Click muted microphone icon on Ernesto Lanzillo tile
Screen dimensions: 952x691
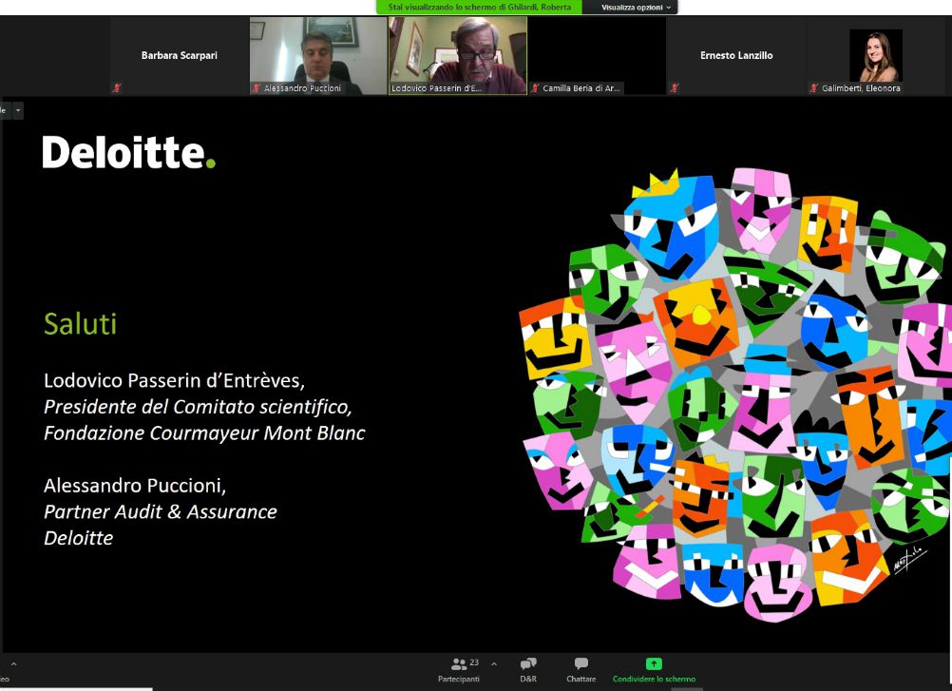674,88
